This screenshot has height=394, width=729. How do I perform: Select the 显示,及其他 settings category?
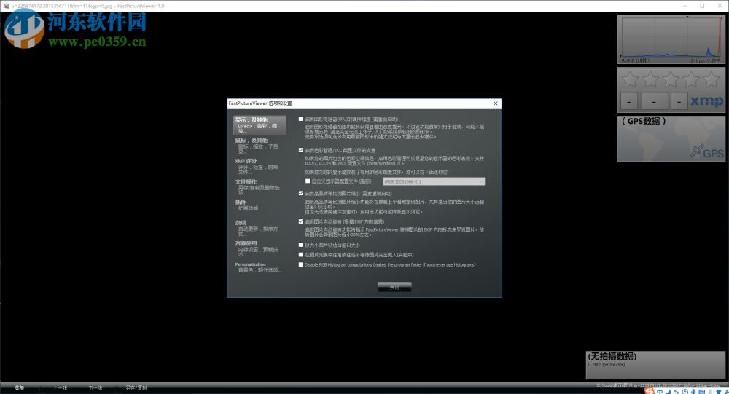tap(260, 125)
